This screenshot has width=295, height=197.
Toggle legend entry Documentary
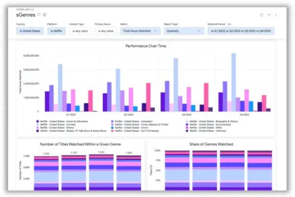[208, 125]
